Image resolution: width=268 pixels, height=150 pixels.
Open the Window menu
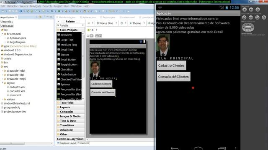coord(76,6)
